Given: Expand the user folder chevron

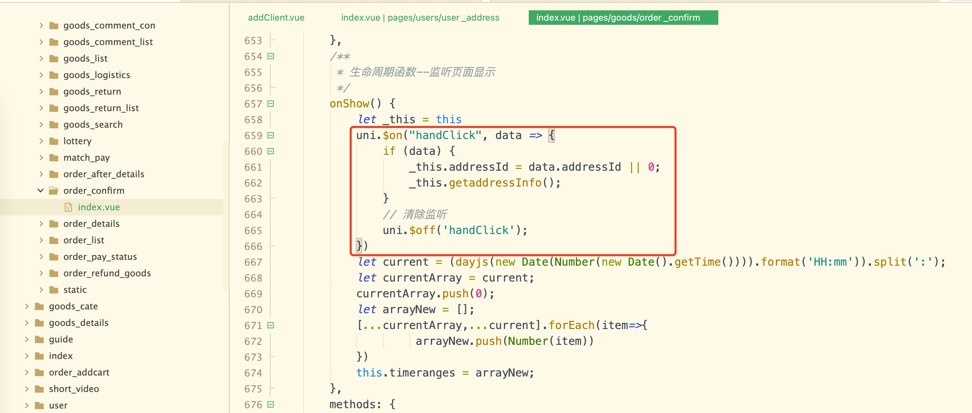Looking at the screenshot, I should (x=27, y=405).
